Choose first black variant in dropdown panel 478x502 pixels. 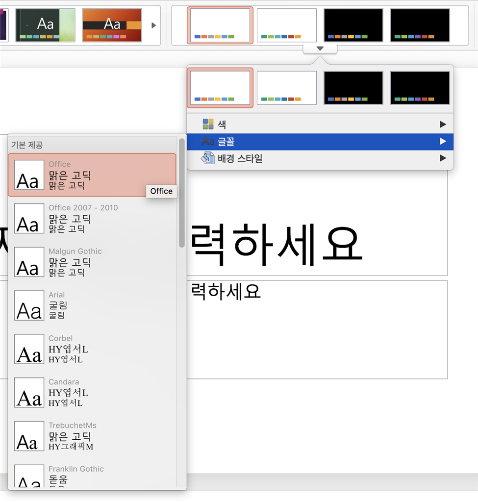(353, 88)
